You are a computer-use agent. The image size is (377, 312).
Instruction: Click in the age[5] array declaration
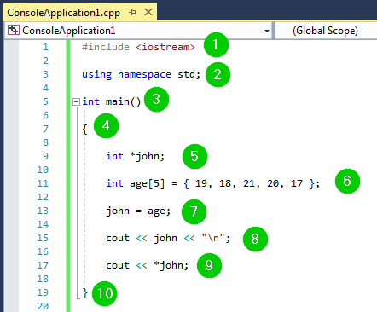point(212,183)
